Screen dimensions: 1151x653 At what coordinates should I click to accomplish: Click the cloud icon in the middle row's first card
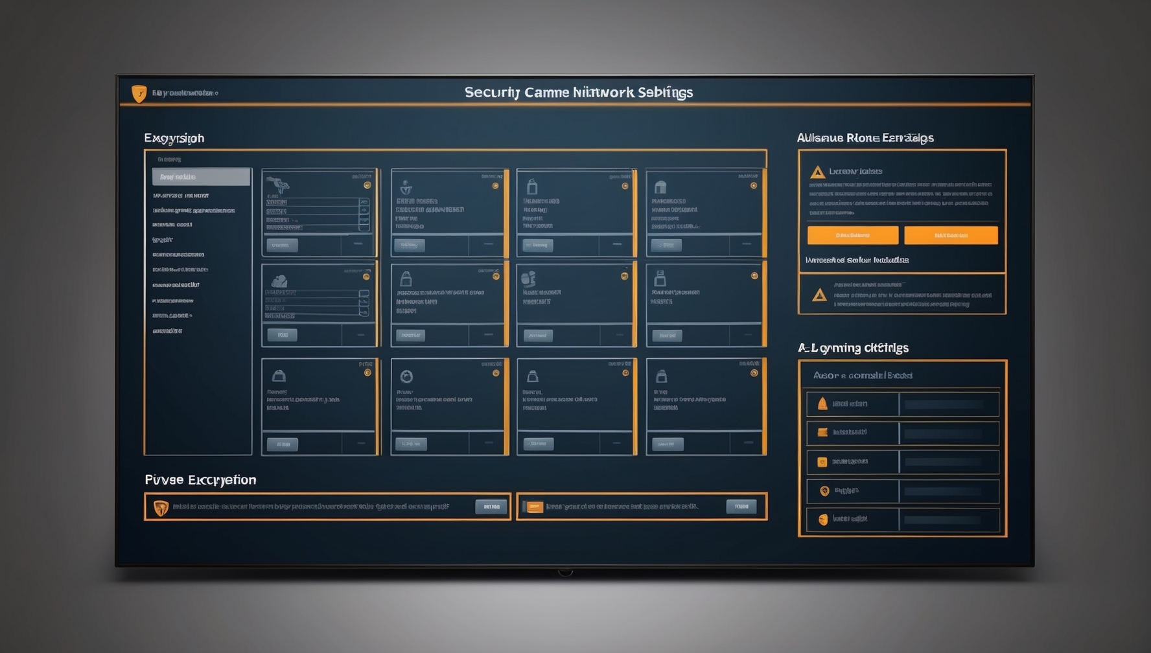(279, 281)
